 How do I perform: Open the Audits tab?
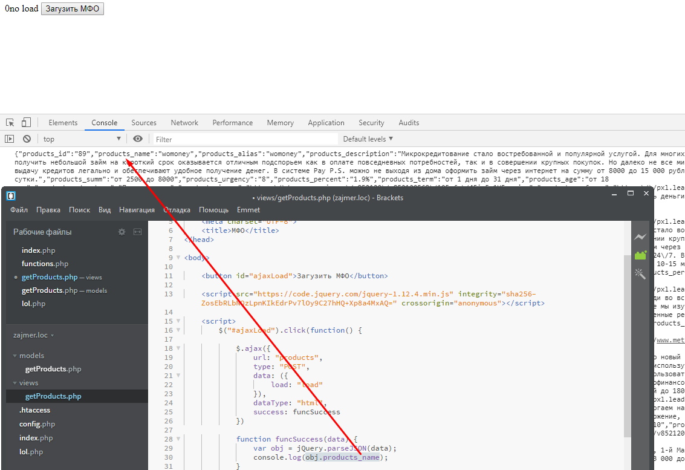click(x=409, y=123)
